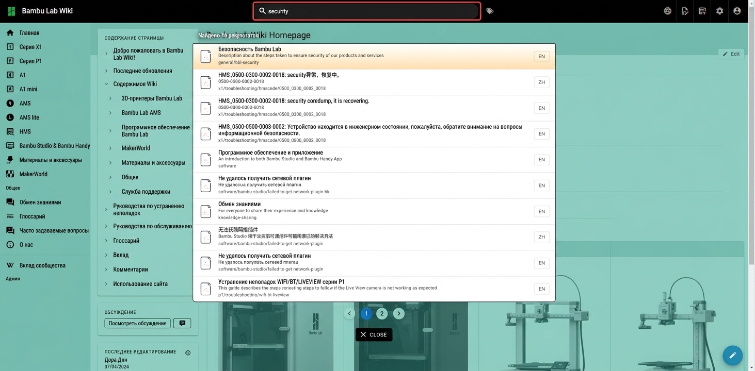Click document icon of Программное обеспечение и приложение result

tap(205, 160)
